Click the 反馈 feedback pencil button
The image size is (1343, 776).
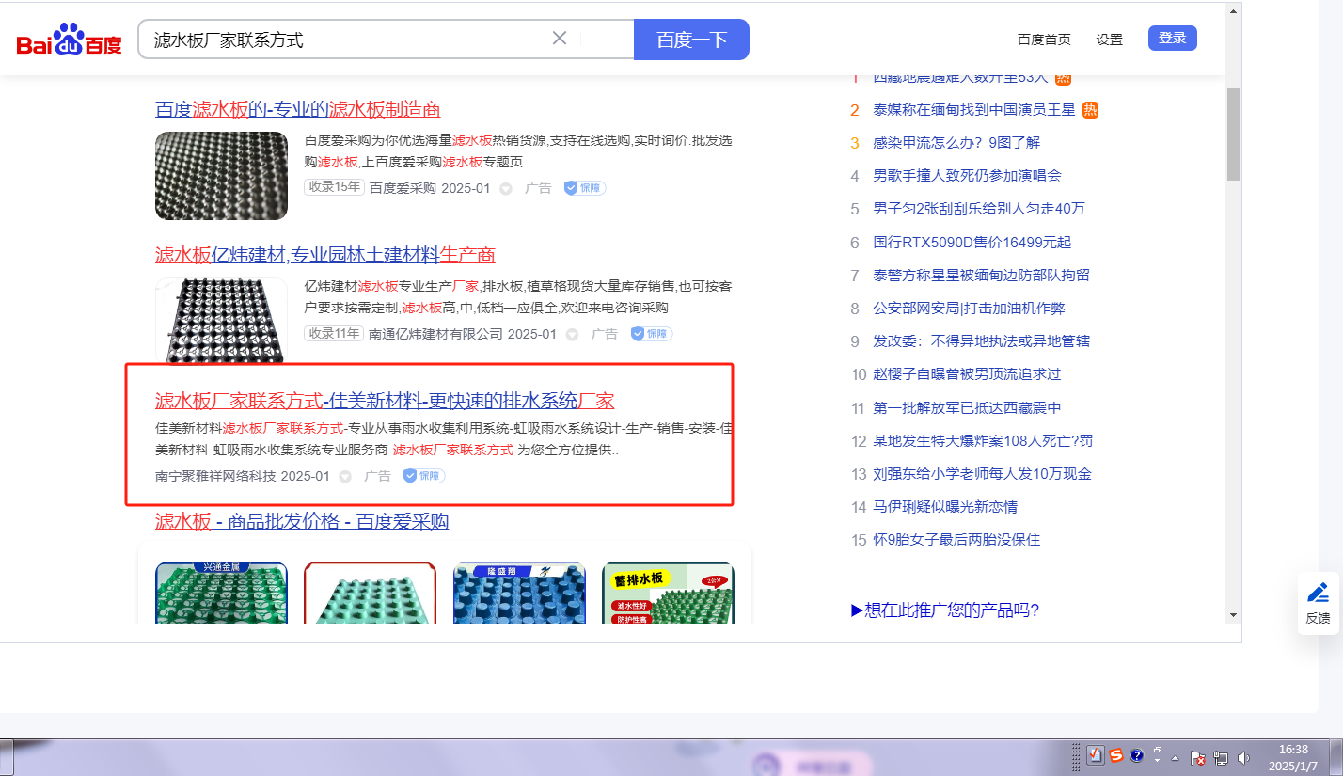pos(1319,602)
